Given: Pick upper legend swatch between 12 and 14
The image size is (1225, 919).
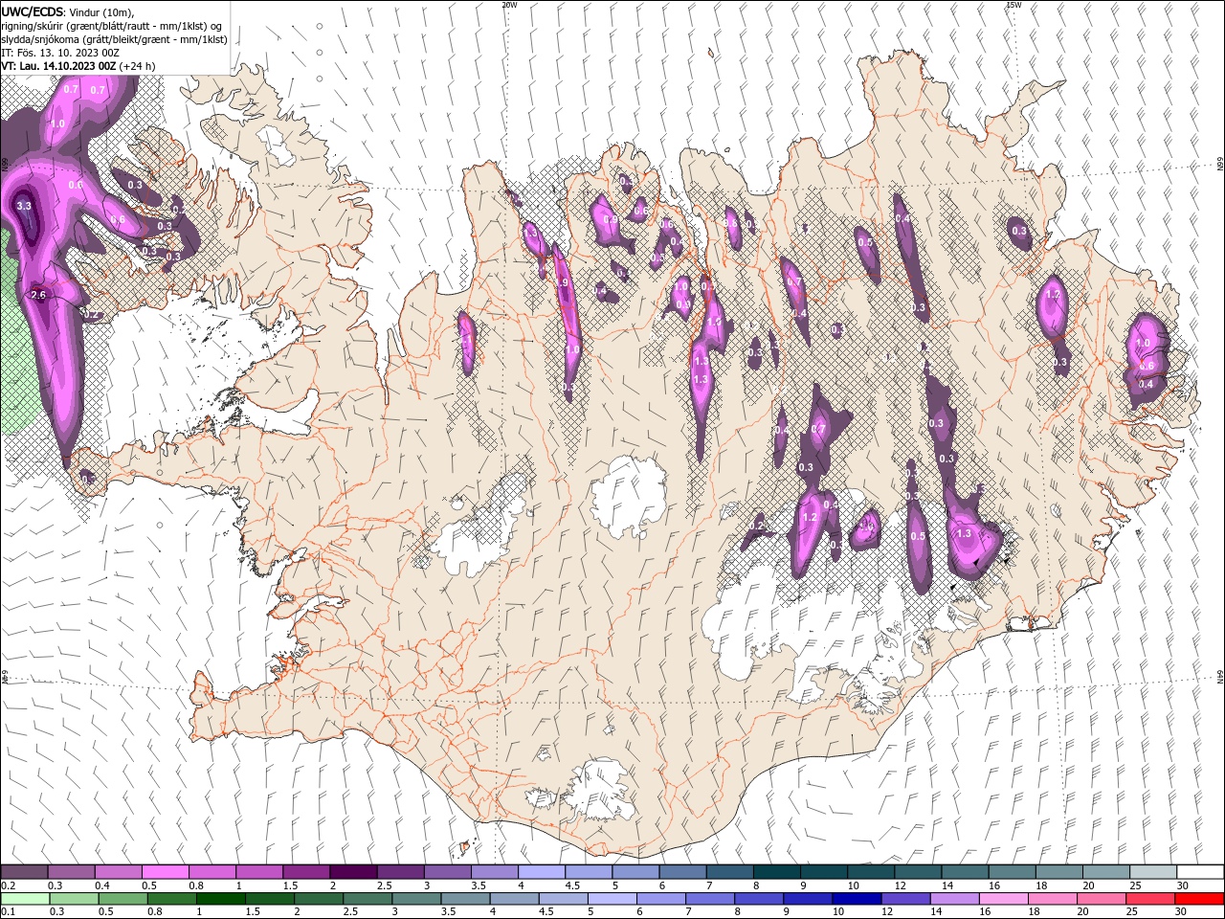Looking at the screenshot, I should 918,871.
